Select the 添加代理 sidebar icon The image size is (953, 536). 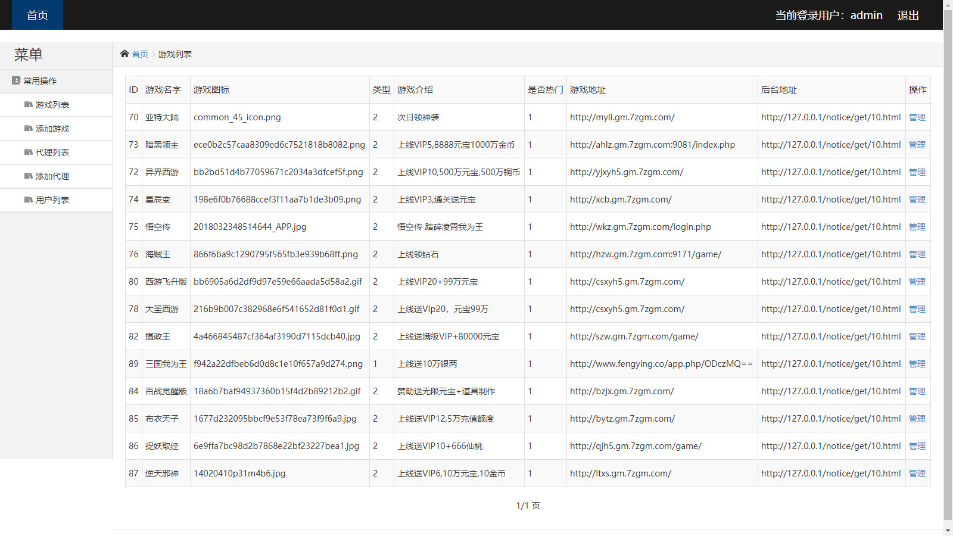point(28,176)
